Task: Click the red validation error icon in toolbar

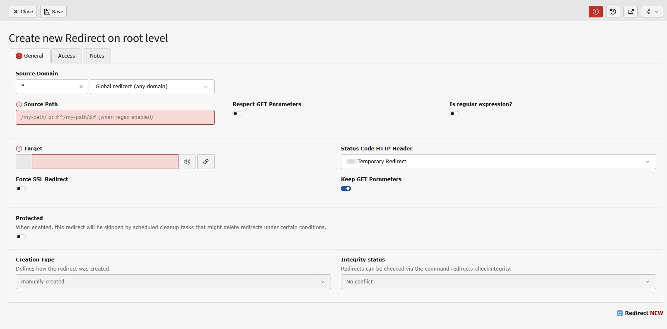Action: coord(595,12)
